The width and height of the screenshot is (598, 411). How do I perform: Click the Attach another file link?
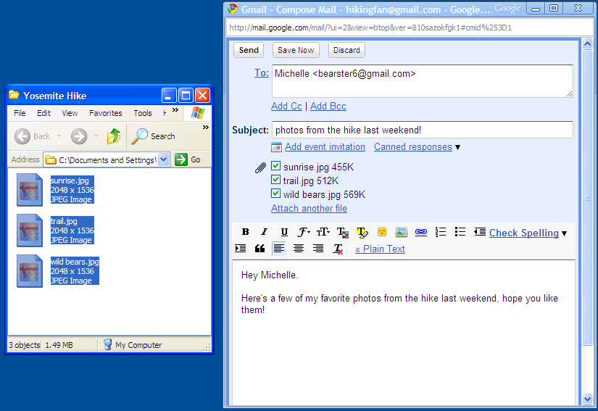309,209
